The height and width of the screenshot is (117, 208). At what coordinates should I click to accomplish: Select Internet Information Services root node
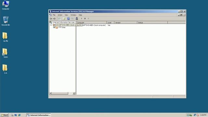tap(64, 22)
